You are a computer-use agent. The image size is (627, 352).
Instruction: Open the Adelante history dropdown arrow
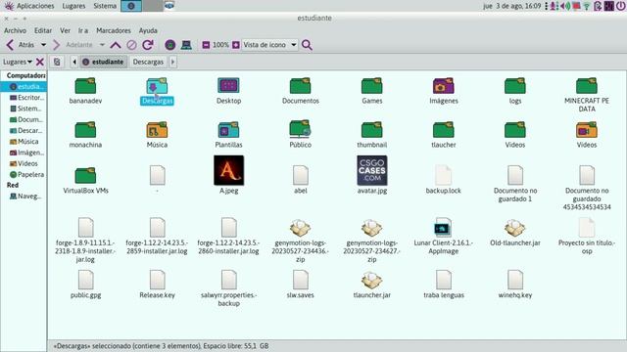click(102, 45)
